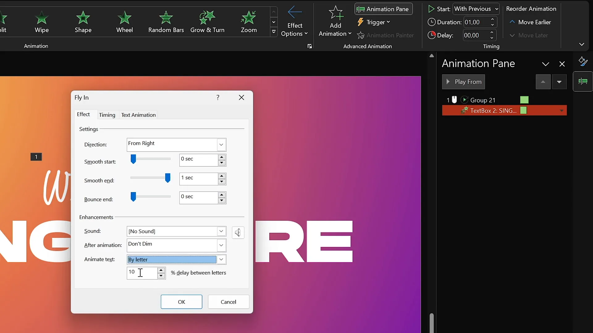The width and height of the screenshot is (593, 333).
Task: Choose the Zoom animation effect
Action: [x=249, y=22]
